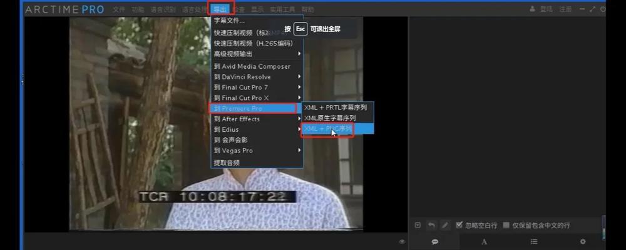Choose 到 Vegas Pro menu entry
Viewport: 626px width, 250px height.
pos(257,151)
